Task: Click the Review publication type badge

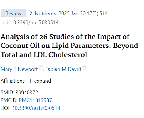Action: [x=13, y=13]
